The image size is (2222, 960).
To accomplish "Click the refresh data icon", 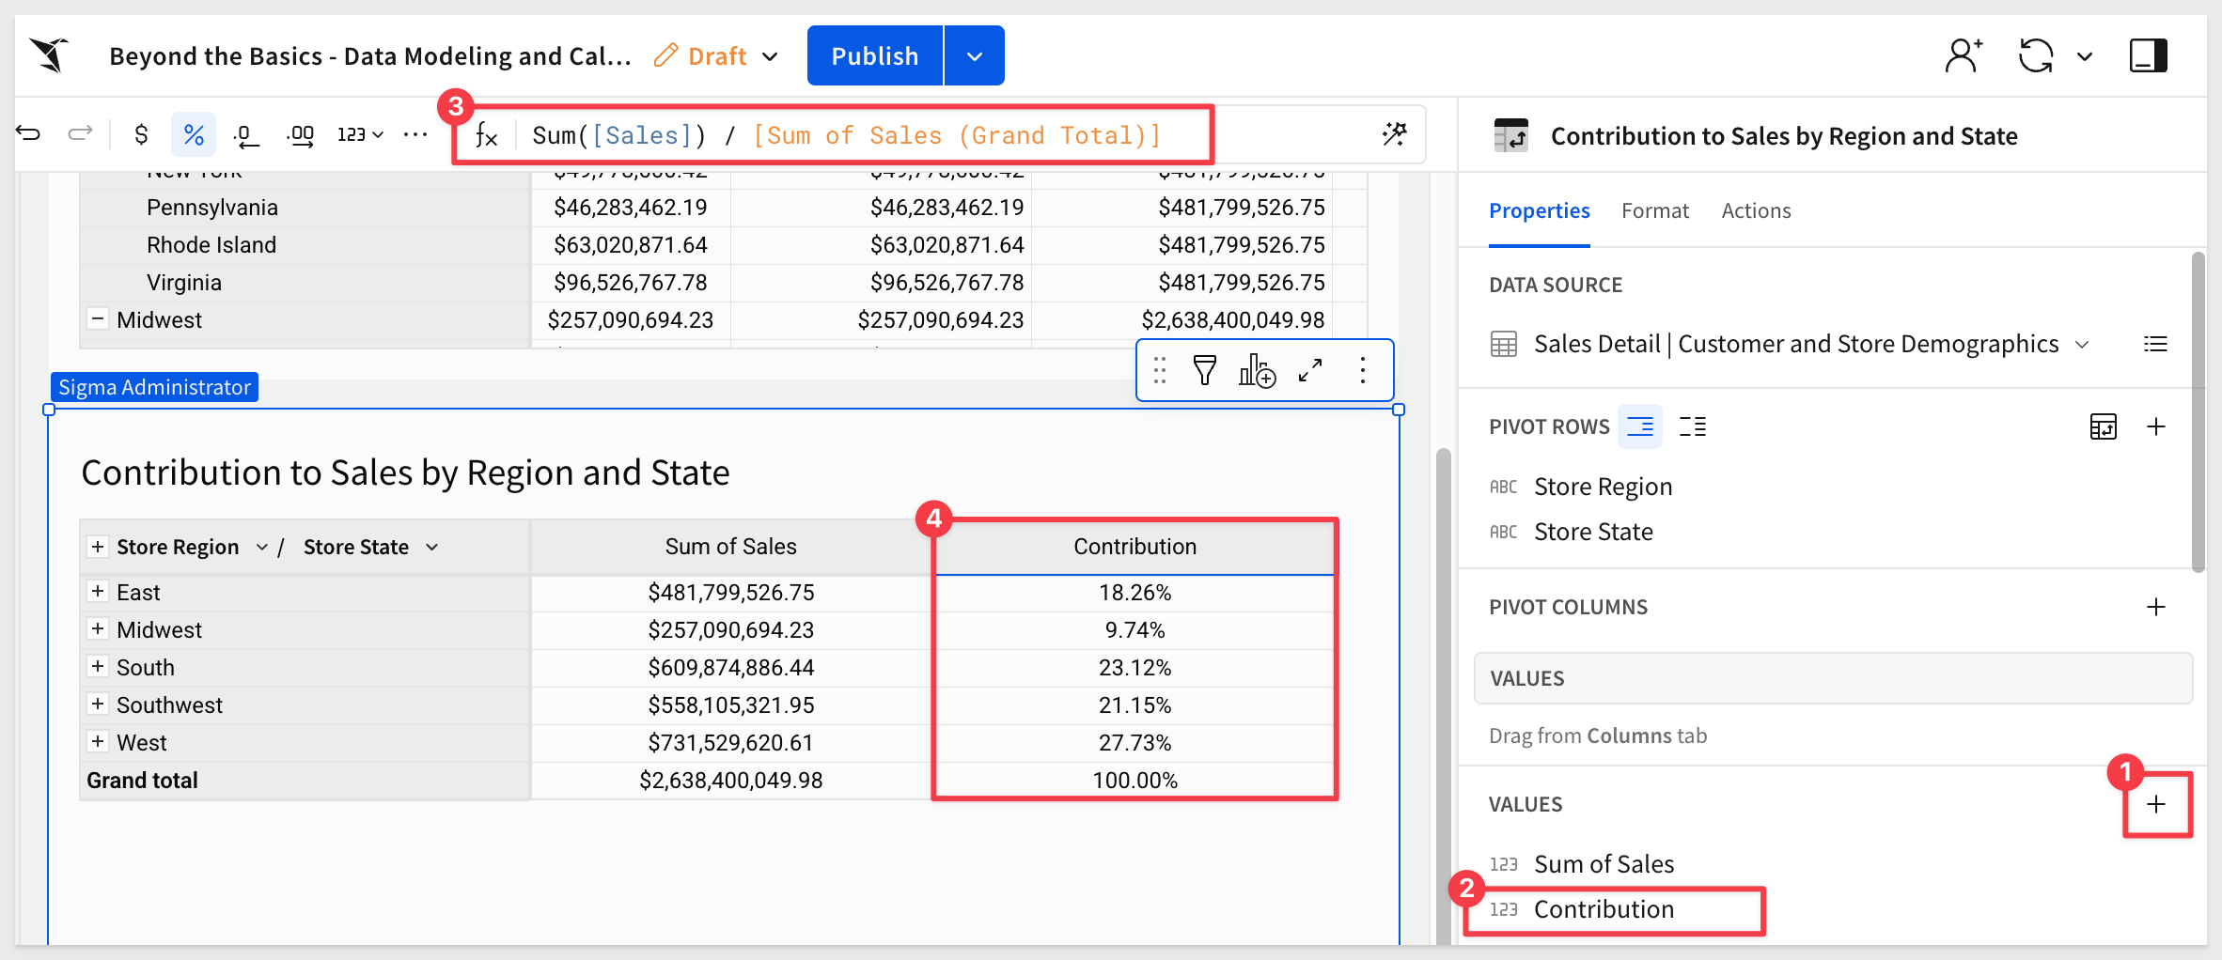I will click(x=2036, y=55).
